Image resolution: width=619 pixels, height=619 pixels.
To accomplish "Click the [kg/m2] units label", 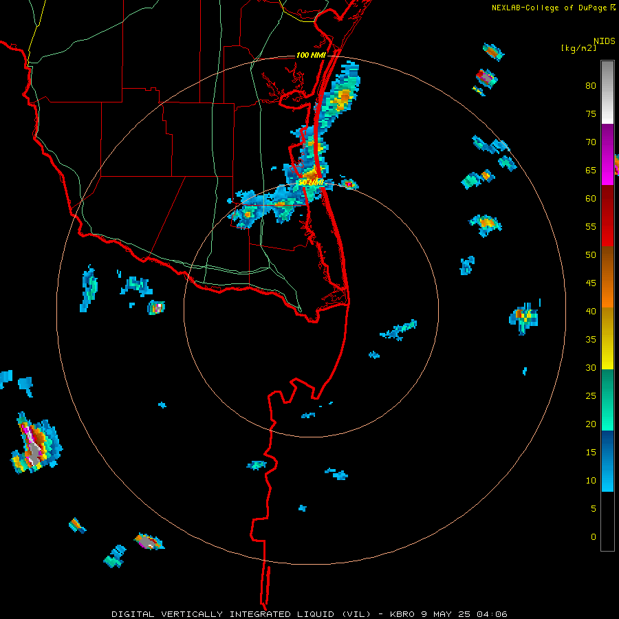I will [578, 48].
